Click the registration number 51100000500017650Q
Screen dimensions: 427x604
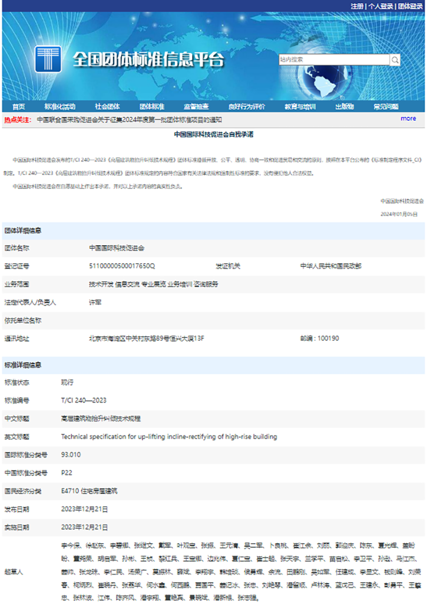click(x=122, y=266)
